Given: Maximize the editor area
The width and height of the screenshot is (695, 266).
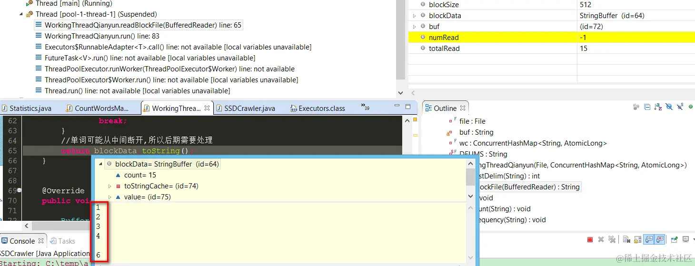Looking at the screenshot, I should pos(408,107).
